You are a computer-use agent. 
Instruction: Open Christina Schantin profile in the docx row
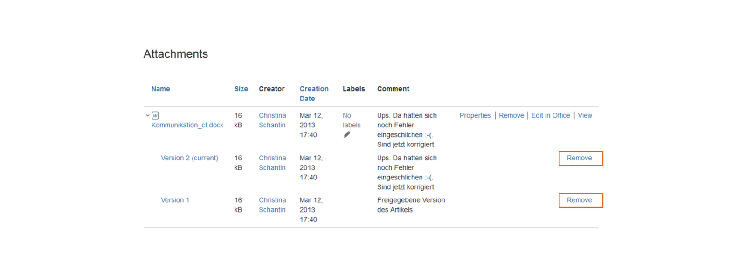(x=272, y=120)
